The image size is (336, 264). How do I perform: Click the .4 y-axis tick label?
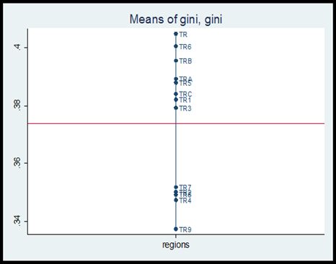coord(17,47)
